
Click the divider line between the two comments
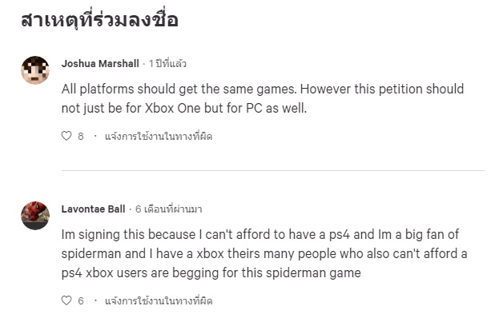pos(272,170)
